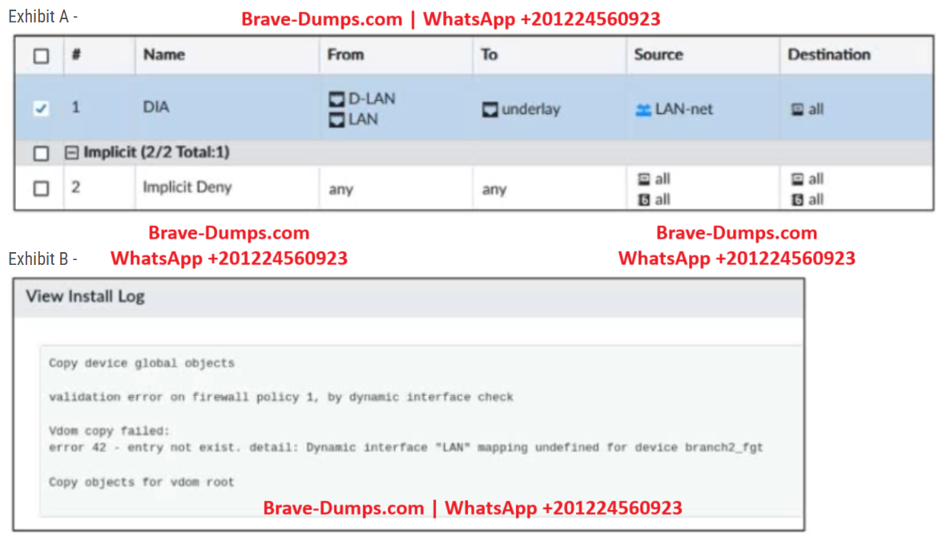
Task: Collapse the Implicit policy section
Action: (x=73, y=153)
